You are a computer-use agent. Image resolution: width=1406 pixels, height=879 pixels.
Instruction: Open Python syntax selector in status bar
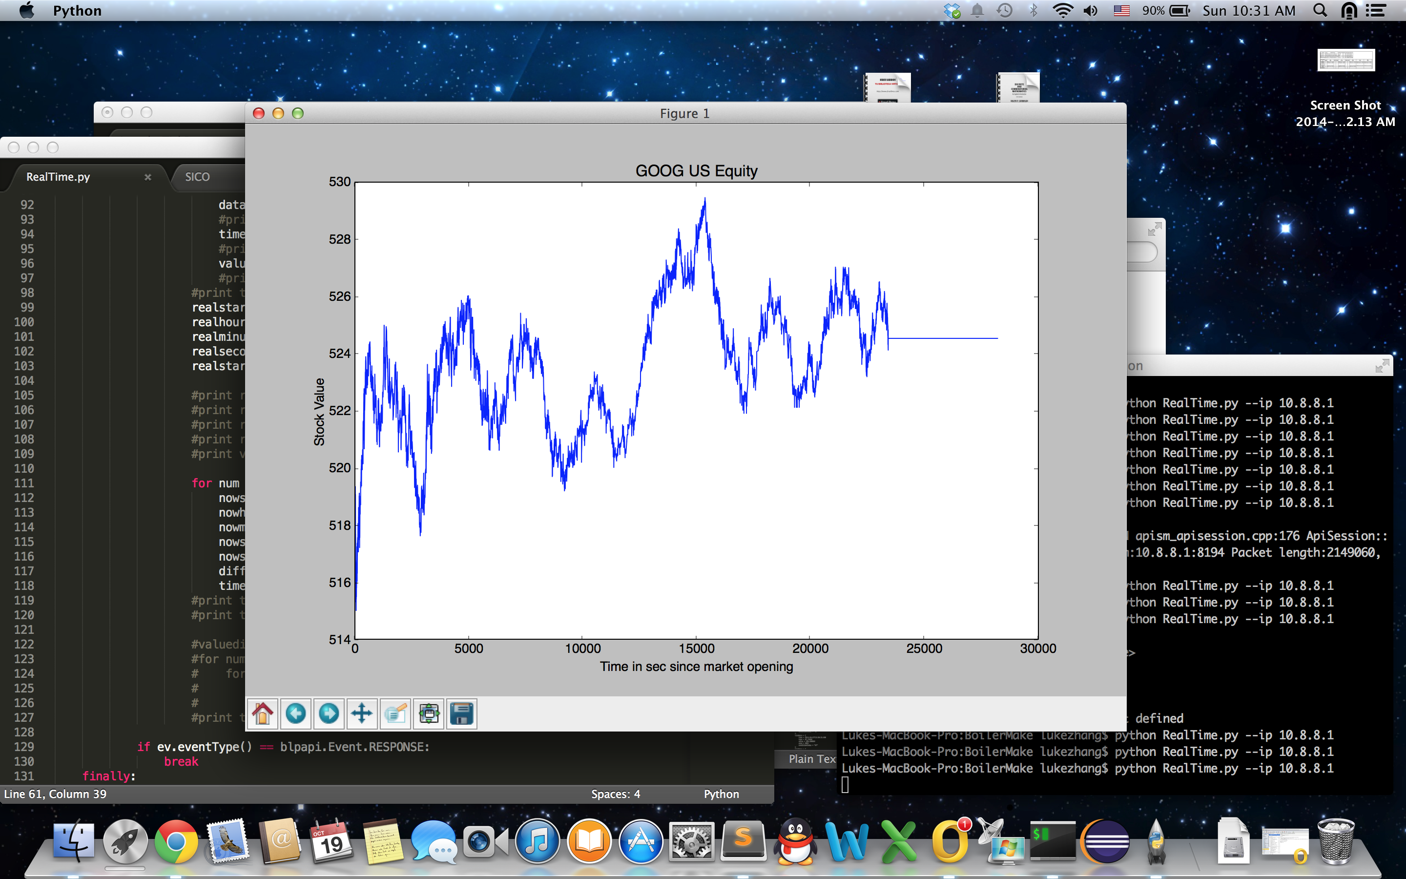pyautogui.click(x=721, y=794)
